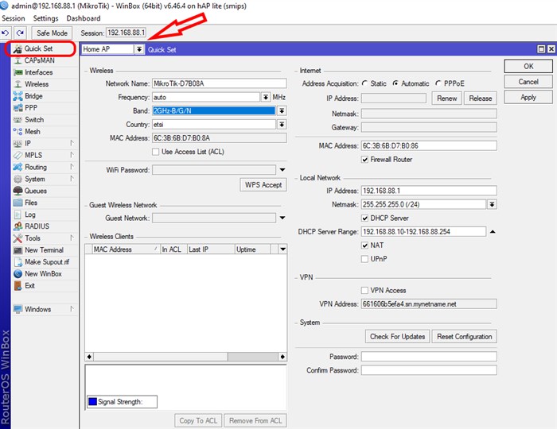Select Automatic address acquisition

[x=395, y=83]
